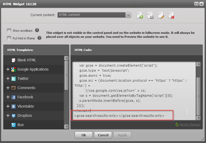Expand the Google Applications group
The width and height of the screenshot is (206, 143).
8,69
